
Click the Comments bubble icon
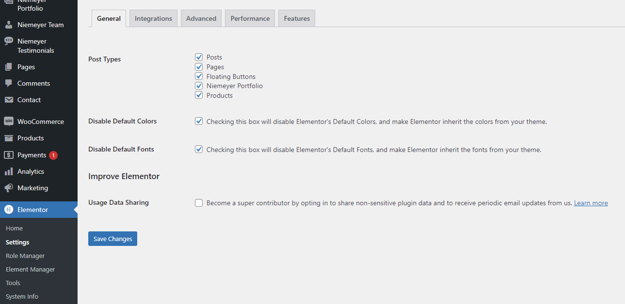point(9,83)
